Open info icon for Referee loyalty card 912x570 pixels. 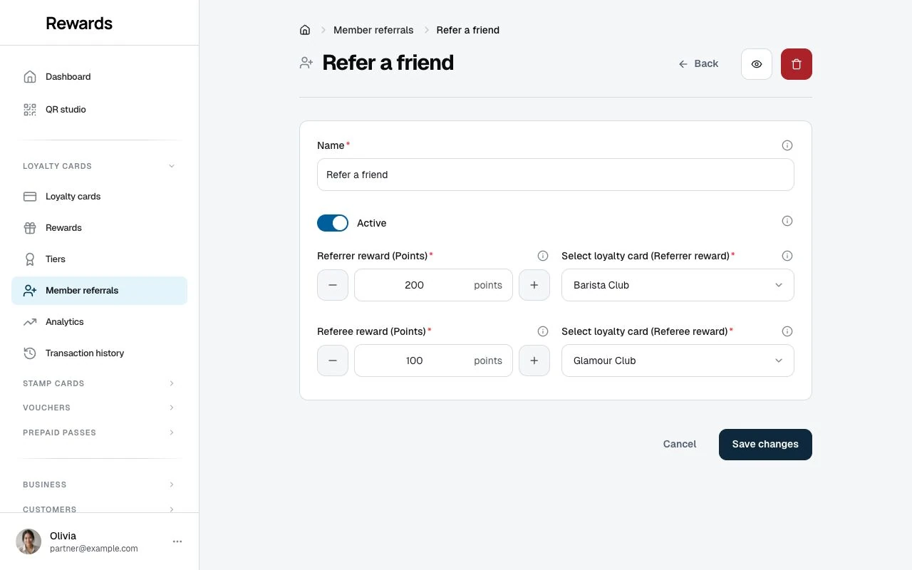pyautogui.click(x=787, y=331)
